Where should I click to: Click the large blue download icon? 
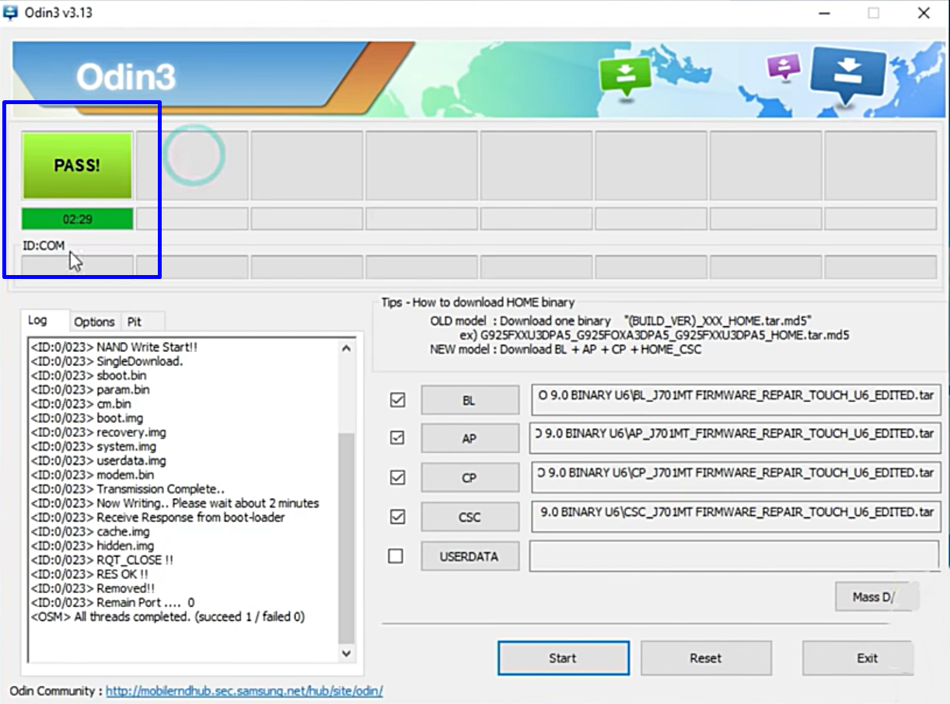[847, 71]
